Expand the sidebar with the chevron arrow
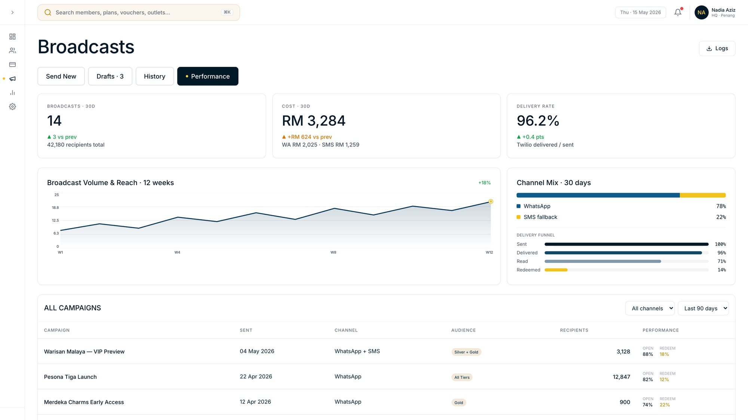This screenshot has height=420, width=748. (x=12, y=12)
